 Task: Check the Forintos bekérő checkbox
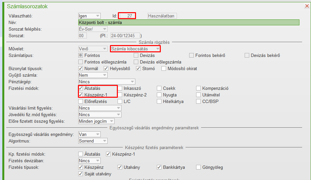coord(191,55)
